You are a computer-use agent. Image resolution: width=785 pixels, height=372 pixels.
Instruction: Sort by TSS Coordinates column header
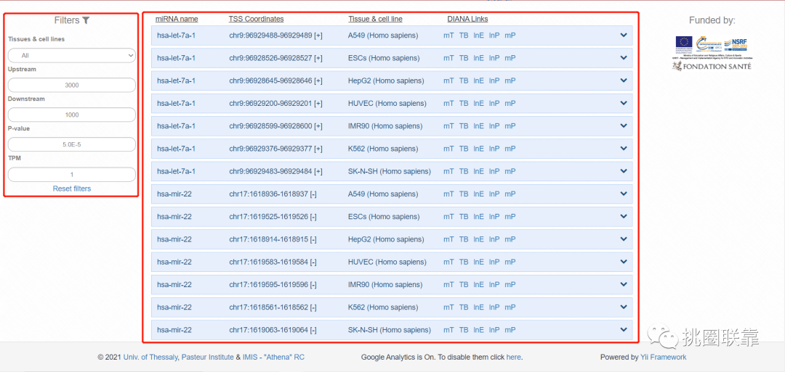[x=256, y=19]
